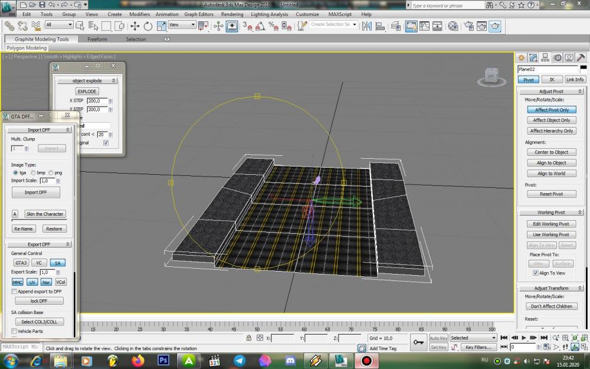
Task: Select the tga image type radio button
Action: [15, 172]
